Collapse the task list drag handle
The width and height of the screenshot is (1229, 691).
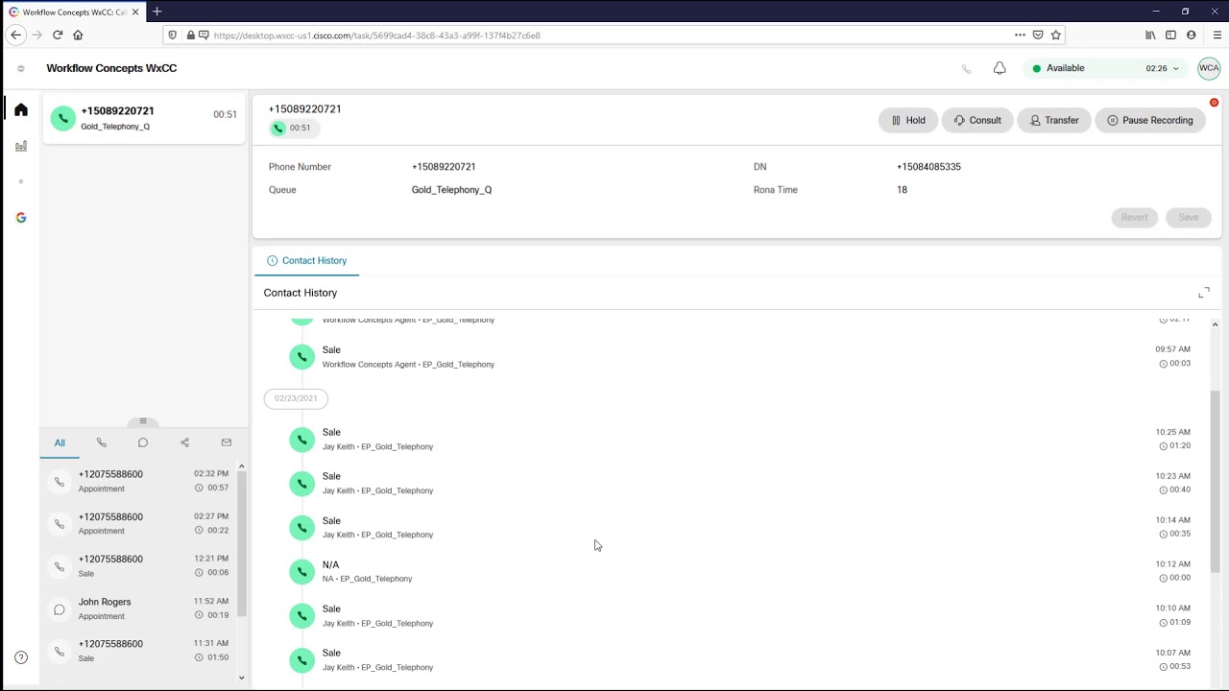tap(143, 421)
